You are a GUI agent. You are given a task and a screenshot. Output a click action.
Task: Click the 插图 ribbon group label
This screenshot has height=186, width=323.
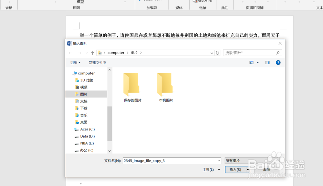point(76,7)
